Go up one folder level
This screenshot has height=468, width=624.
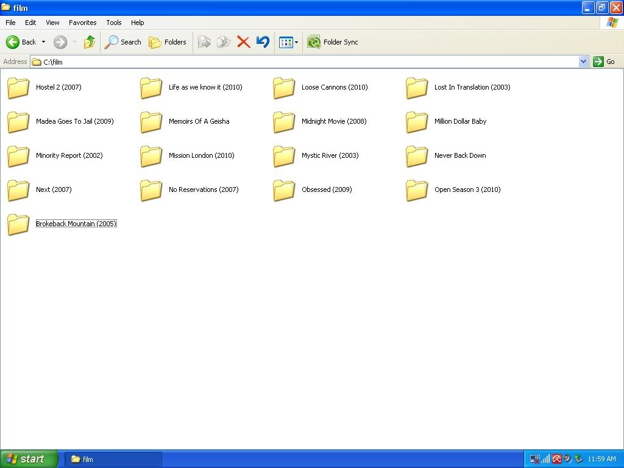(x=90, y=42)
